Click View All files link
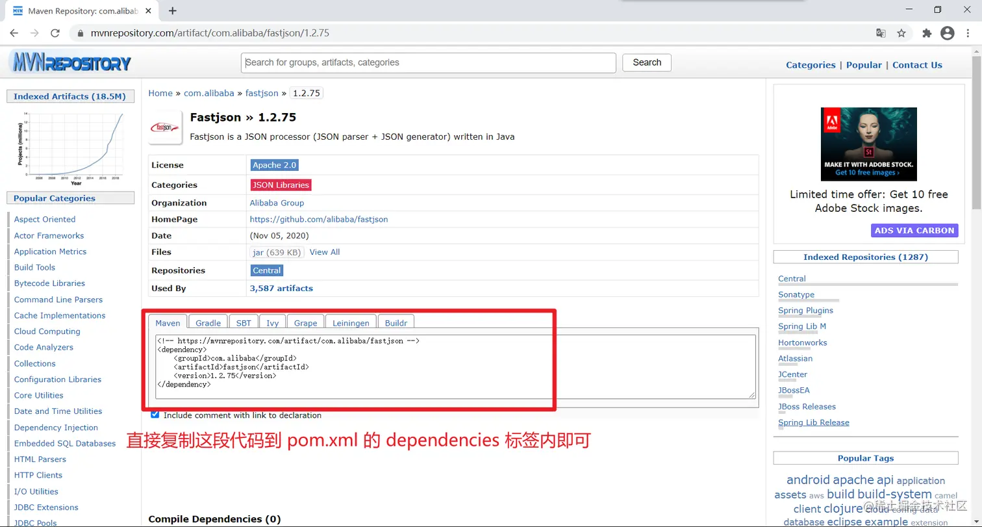The image size is (982, 527). [325, 252]
